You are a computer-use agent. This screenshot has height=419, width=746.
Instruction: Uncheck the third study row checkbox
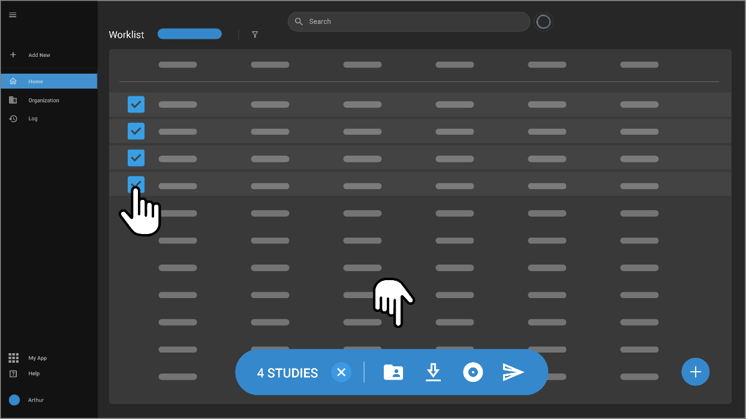tap(136, 157)
